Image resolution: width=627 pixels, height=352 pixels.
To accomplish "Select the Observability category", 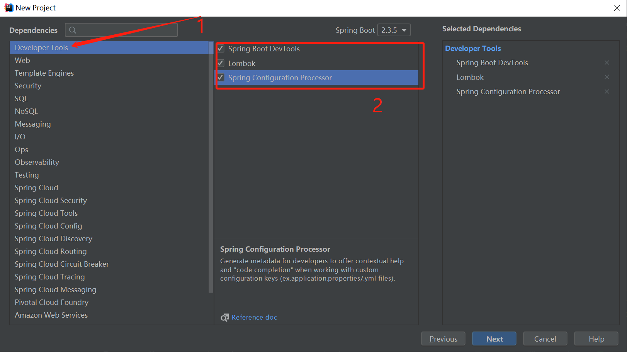I will tap(109, 162).
